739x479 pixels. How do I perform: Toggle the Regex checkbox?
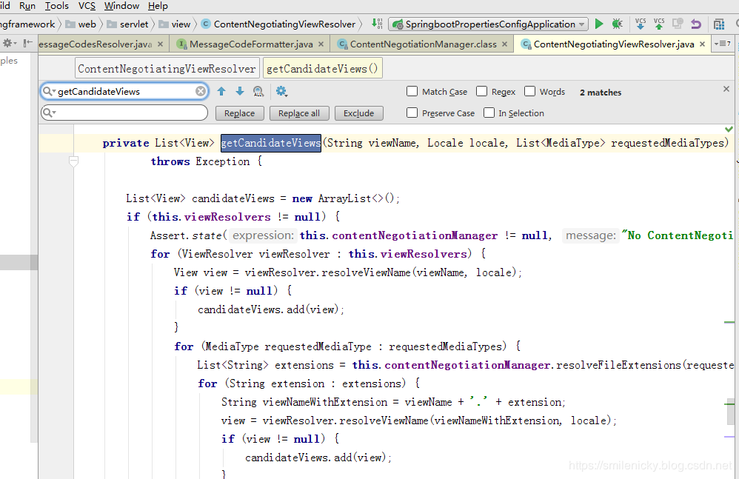pyautogui.click(x=482, y=91)
